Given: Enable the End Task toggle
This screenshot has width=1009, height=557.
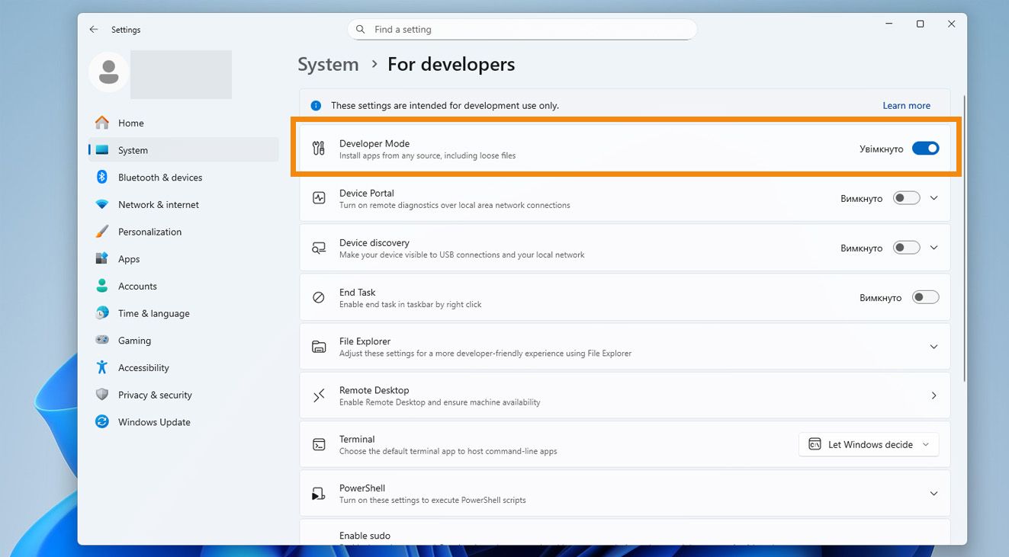Looking at the screenshot, I should click(926, 297).
